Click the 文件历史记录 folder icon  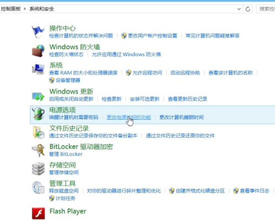pos(38,132)
